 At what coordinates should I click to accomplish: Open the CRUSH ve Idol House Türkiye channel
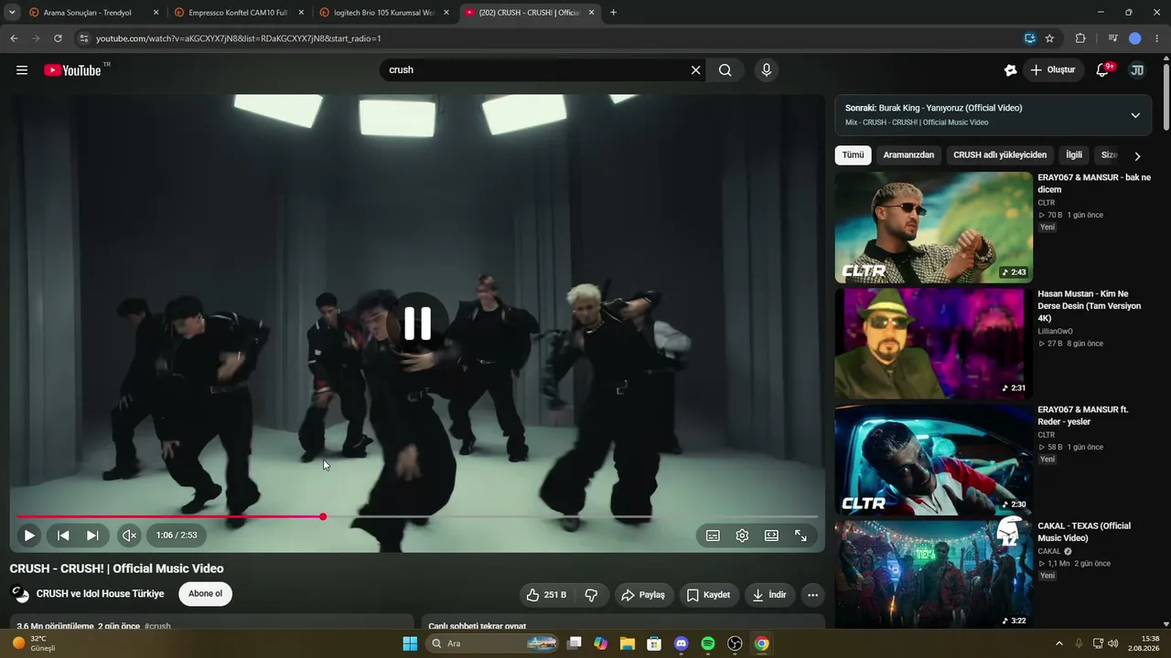(101, 594)
